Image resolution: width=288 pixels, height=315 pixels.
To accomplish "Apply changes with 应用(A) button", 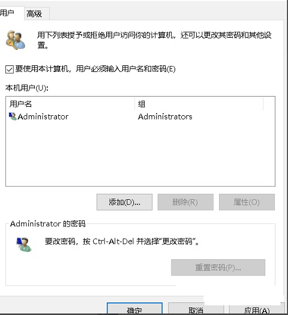I will pos(257,310).
